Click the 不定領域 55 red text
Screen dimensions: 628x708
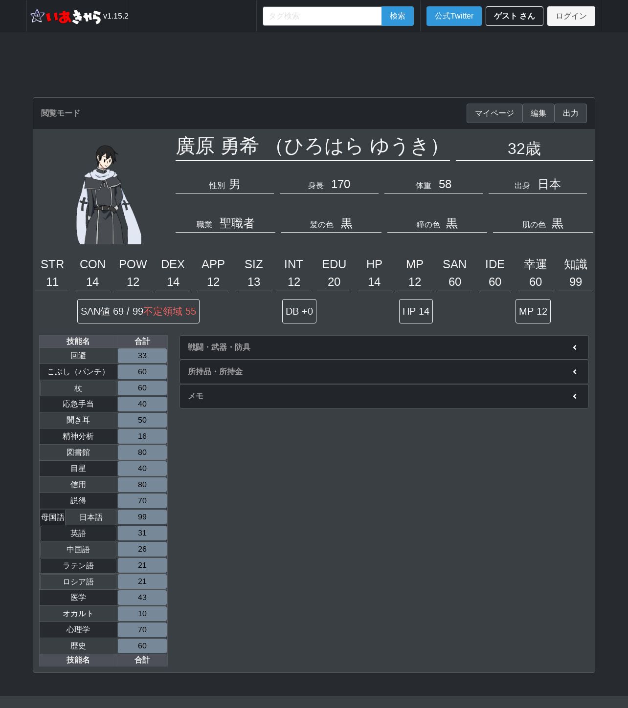pyautogui.click(x=170, y=311)
